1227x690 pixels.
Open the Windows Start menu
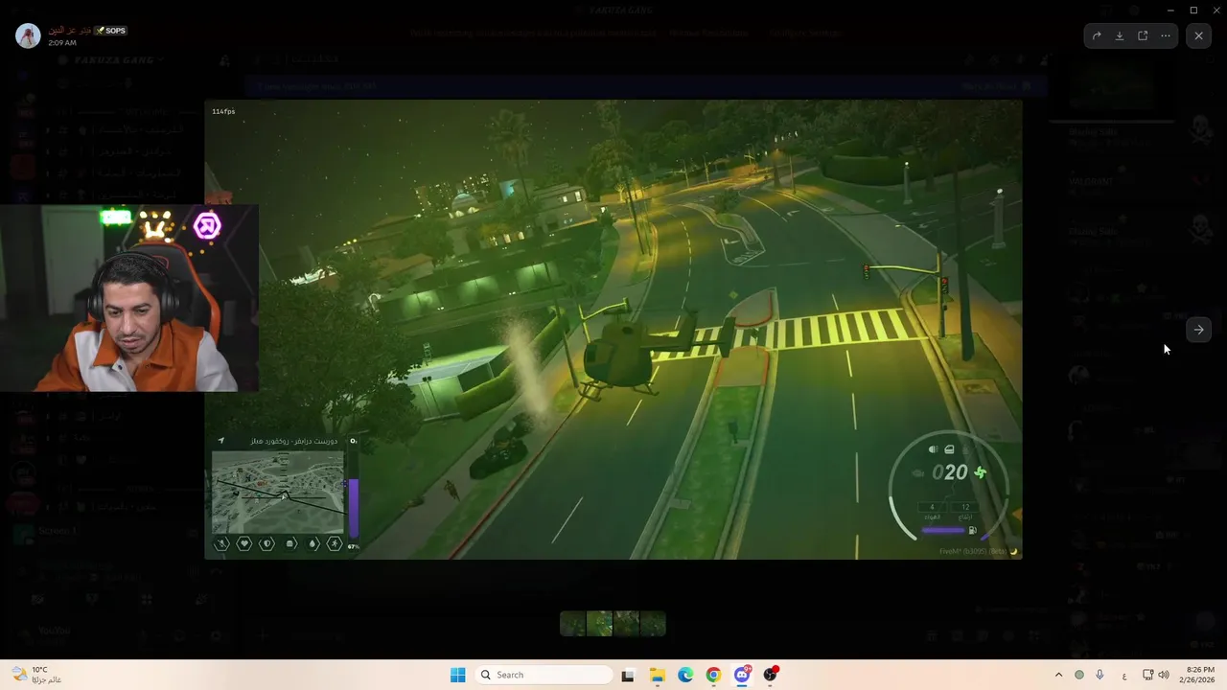pyautogui.click(x=458, y=675)
